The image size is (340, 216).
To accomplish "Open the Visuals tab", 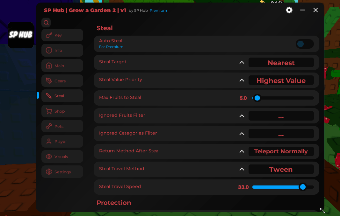I will point(62,157).
